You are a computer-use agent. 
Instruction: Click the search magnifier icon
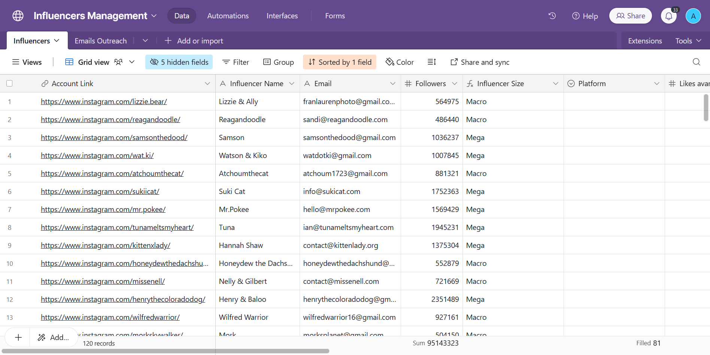pos(696,62)
